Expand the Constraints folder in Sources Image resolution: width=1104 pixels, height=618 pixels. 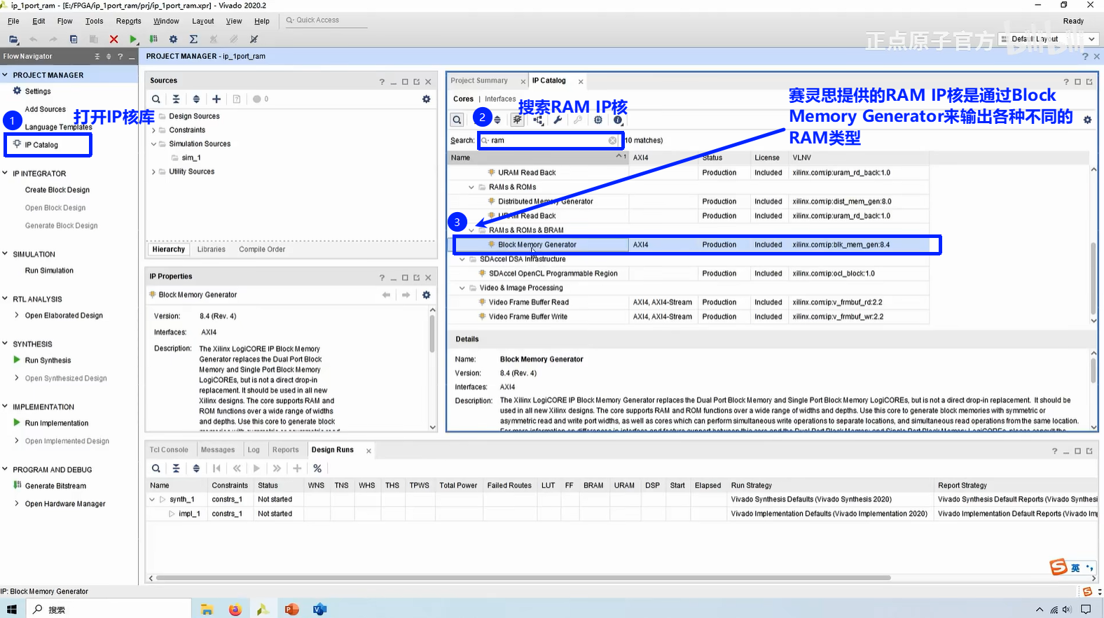point(153,130)
